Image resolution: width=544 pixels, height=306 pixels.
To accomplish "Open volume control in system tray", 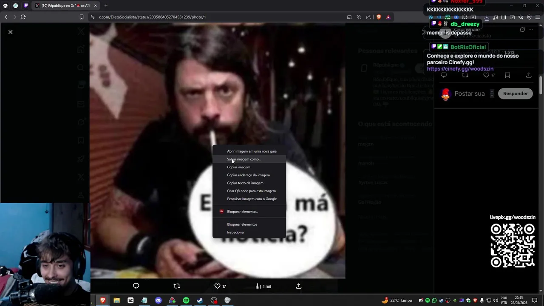I will pos(495,300).
